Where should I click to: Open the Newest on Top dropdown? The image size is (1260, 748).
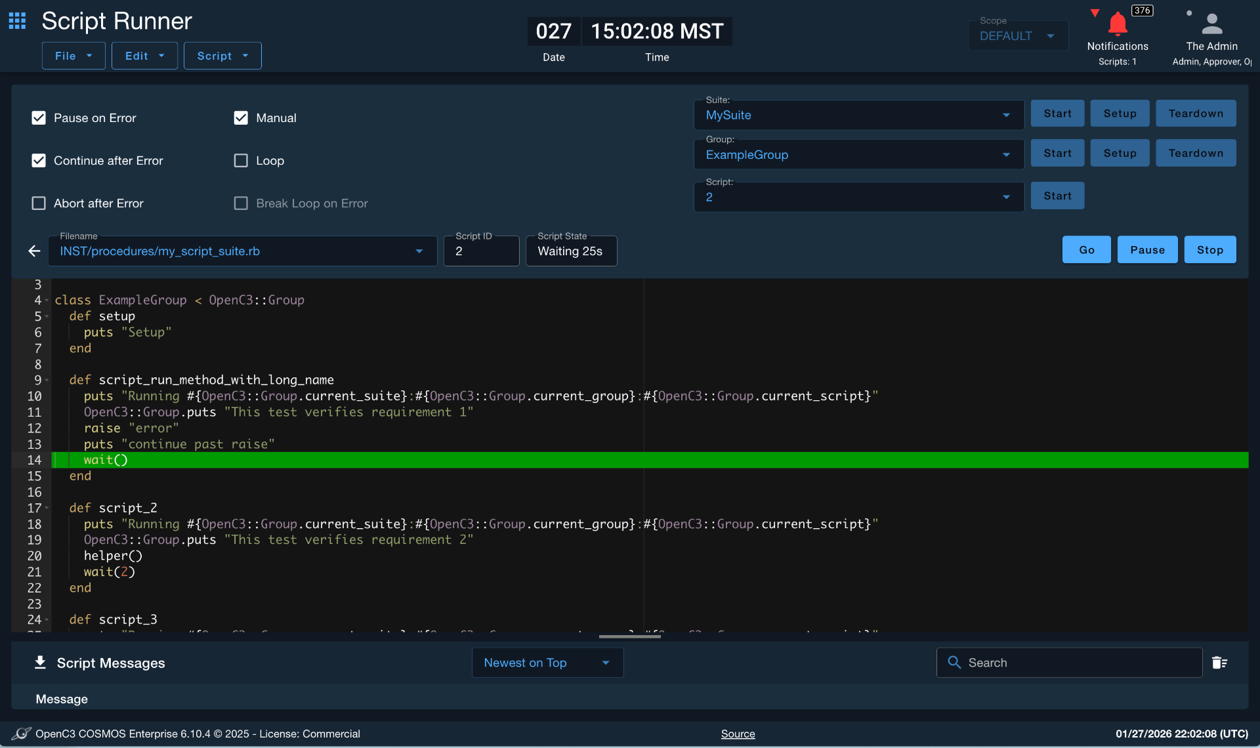tap(547, 663)
